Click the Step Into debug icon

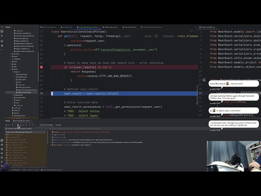pos(21,125)
